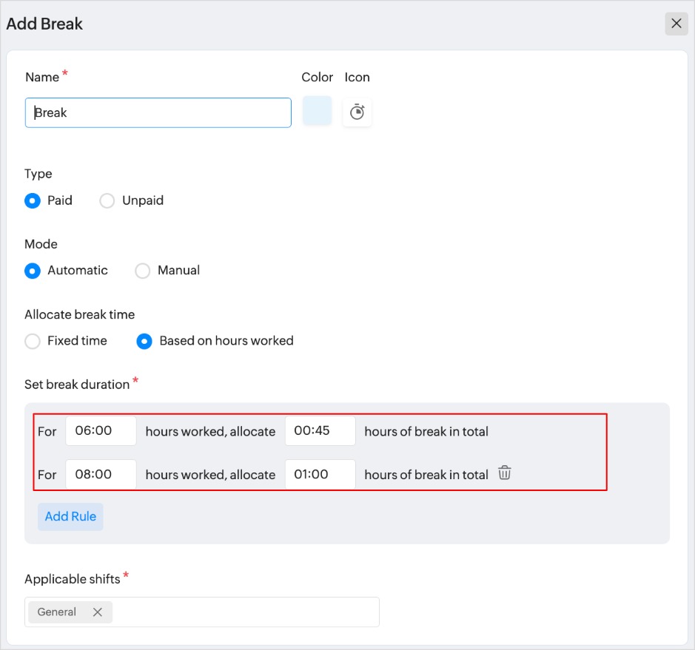695x650 pixels.
Task: Edit the 00:45 break duration field
Action: [x=320, y=431]
